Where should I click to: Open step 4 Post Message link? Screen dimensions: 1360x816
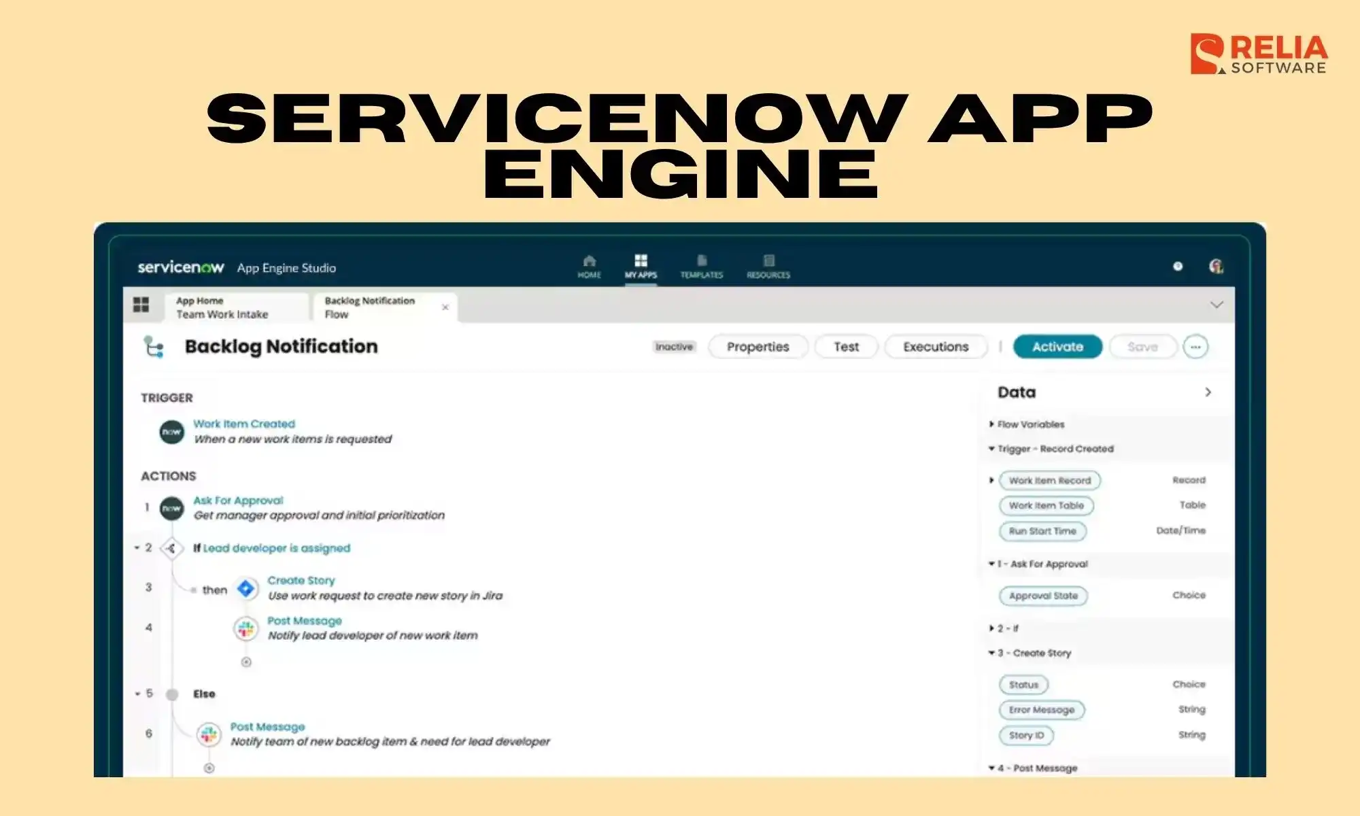pyautogui.click(x=305, y=621)
